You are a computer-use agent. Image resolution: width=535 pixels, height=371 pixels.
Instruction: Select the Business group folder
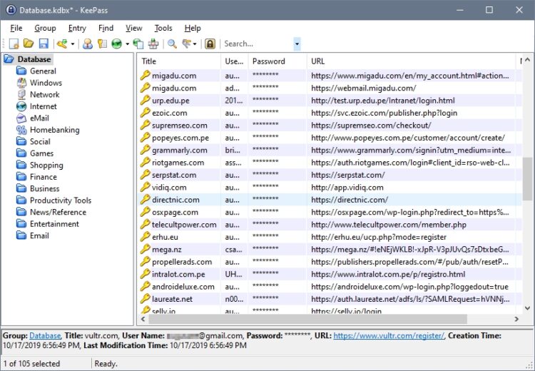pos(44,189)
